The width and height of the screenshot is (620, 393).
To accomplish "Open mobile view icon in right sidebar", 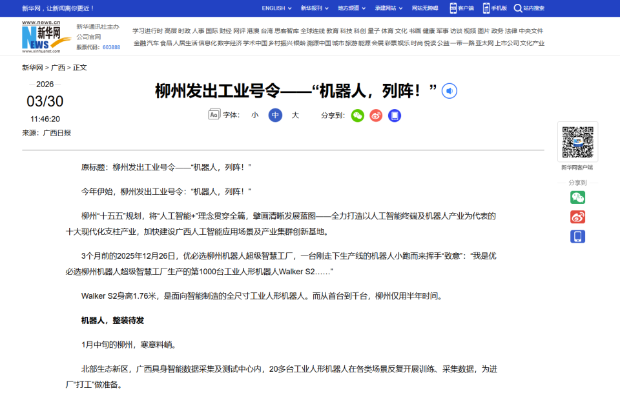I will (577, 237).
